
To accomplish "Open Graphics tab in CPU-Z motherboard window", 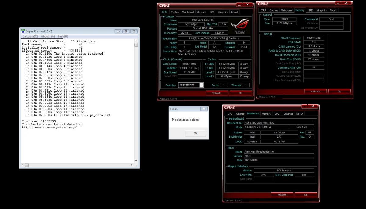I will click(289, 114).
